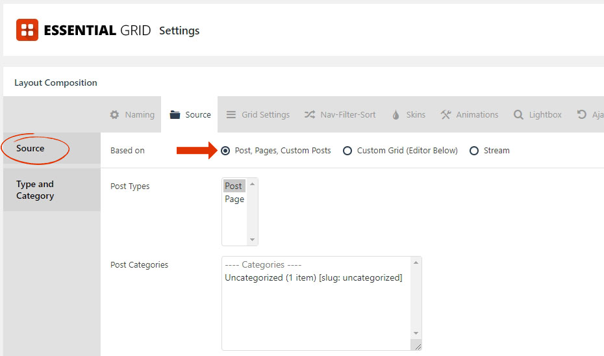Click the Post Types label
The width and height of the screenshot is (604, 356).
coord(130,186)
